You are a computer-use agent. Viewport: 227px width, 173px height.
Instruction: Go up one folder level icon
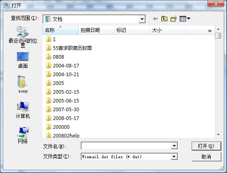(164, 19)
